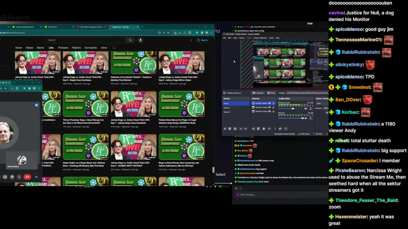Open Mic/Aux three-dot options

pyautogui.click(x=311, y=118)
